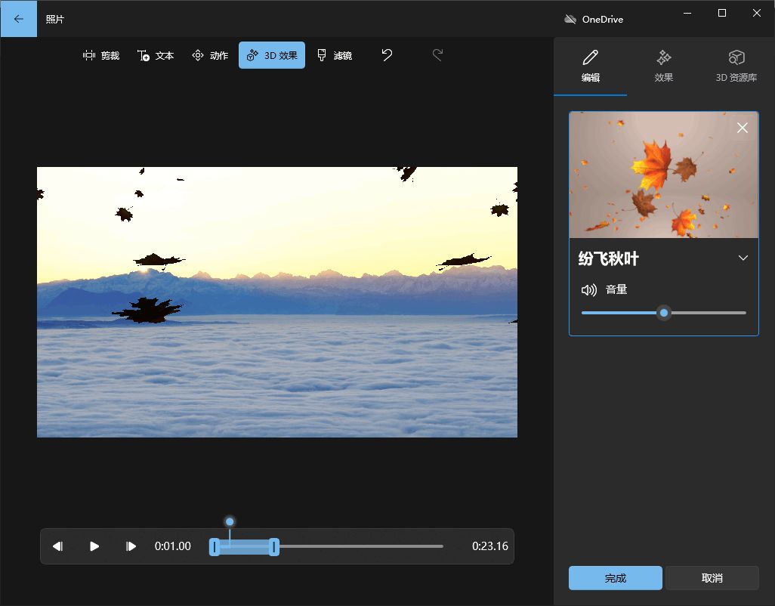This screenshot has width=775, height=606.
Task: Undo the last edit
Action: [x=387, y=55]
